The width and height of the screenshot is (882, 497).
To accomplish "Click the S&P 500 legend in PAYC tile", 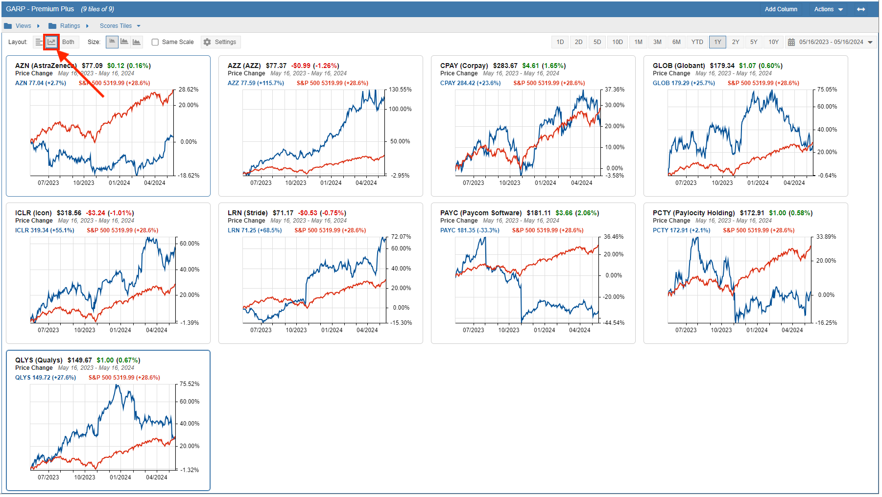I will pos(548,230).
